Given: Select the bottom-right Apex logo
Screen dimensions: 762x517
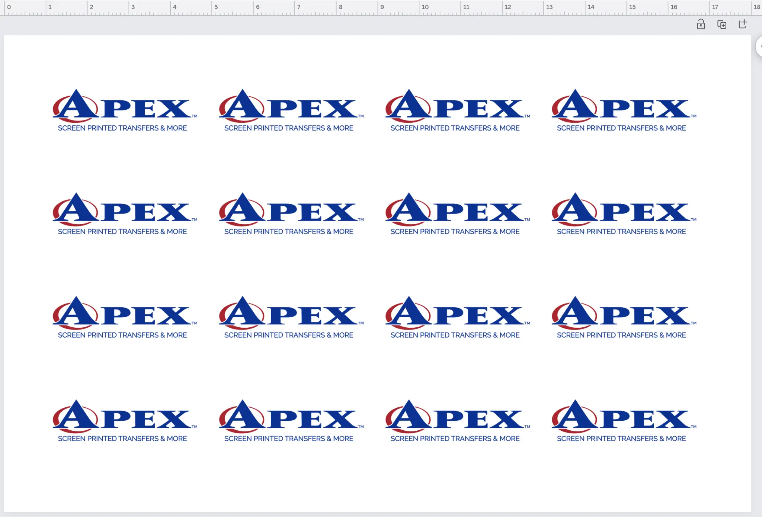Looking at the screenshot, I should click(x=624, y=421).
